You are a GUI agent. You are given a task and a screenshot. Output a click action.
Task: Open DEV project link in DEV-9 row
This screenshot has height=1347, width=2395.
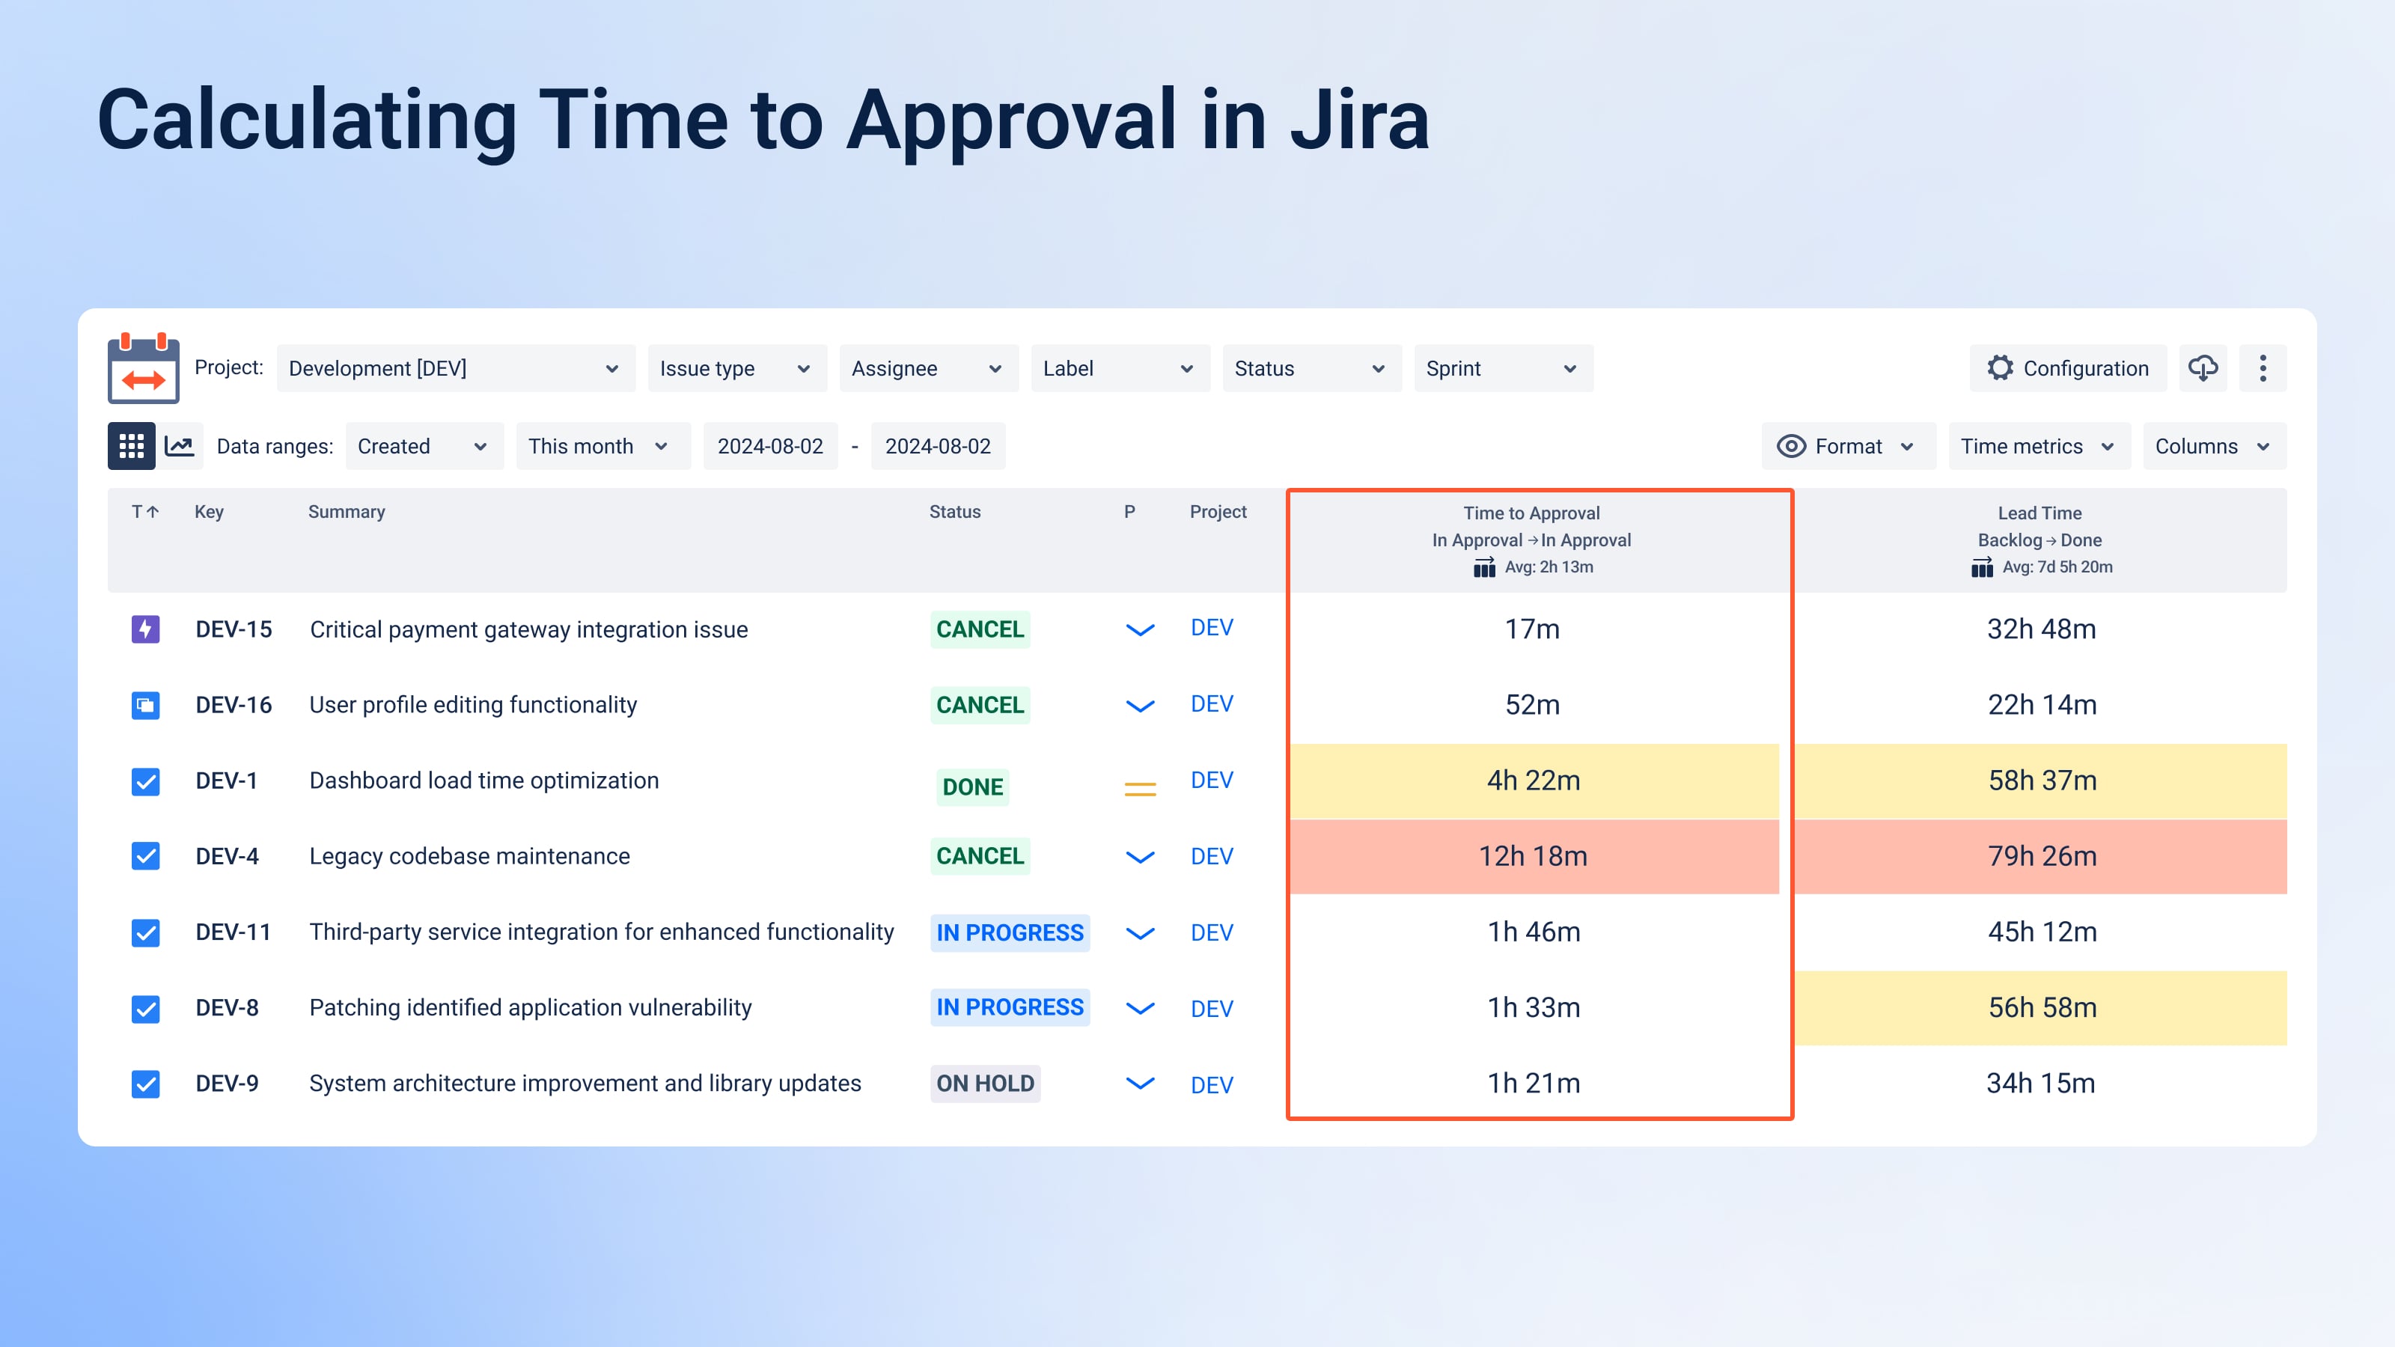pos(1212,1085)
